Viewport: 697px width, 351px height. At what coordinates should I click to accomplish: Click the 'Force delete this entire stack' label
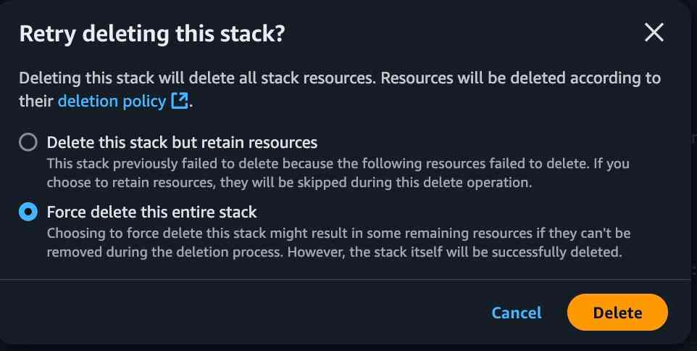[x=151, y=212]
